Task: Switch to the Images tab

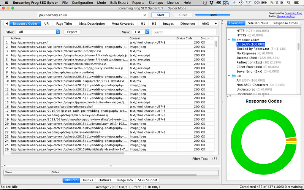Action: click(x=168, y=24)
